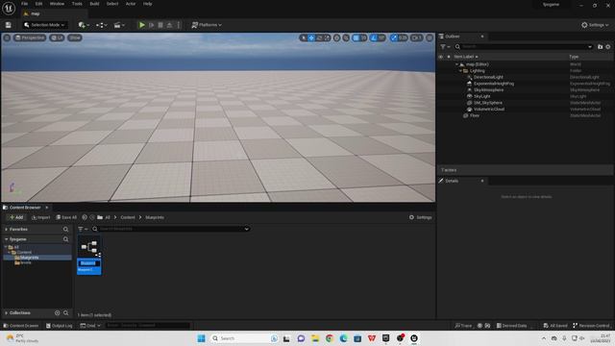615x346 pixels.
Task: Open the Outliner settings gear
Action: tap(608, 47)
